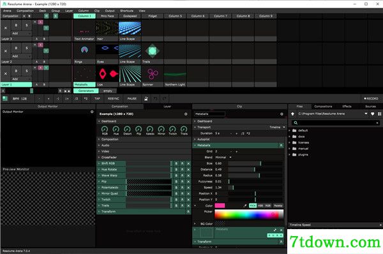Open Layer 3 blend mode Add dropdown
Screen dimensions: 383x254
click(x=22, y=33)
